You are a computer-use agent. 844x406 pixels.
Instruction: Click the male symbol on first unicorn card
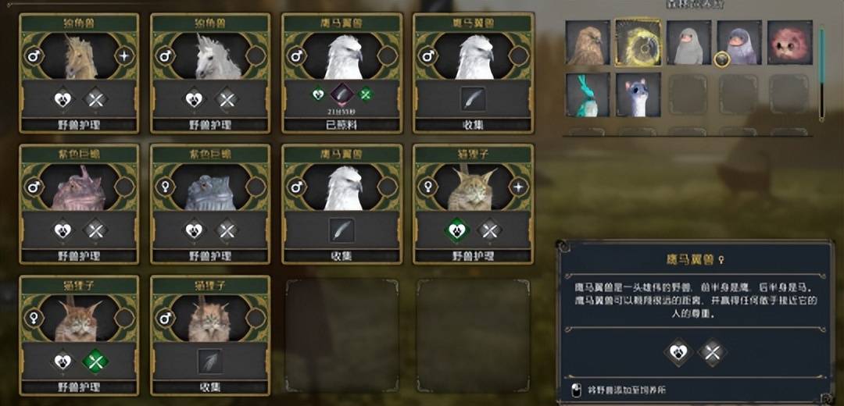pos(32,55)
